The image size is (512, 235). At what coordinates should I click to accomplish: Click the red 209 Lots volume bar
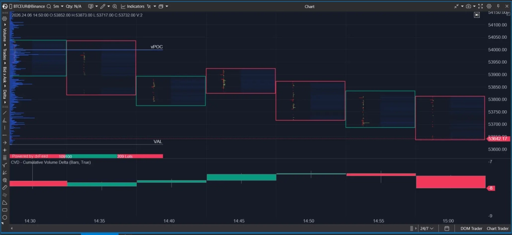point(140,157)
